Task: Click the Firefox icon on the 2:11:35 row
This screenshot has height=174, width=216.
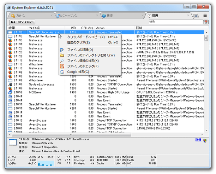Action: 10,40
